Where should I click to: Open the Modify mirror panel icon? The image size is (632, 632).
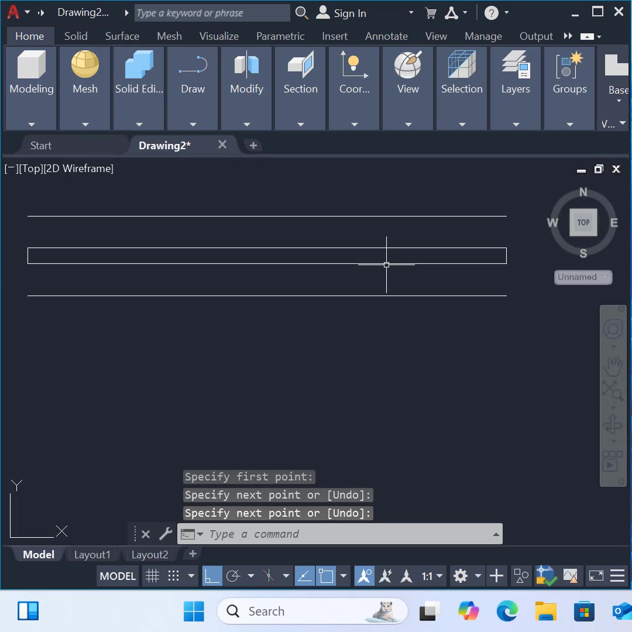(x=247, y=64)
